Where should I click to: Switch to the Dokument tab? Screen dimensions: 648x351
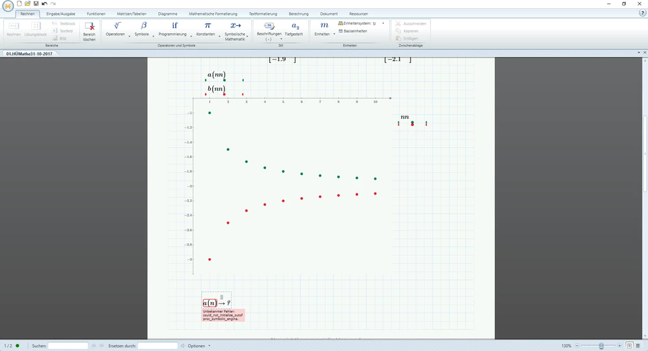[329, 14]
